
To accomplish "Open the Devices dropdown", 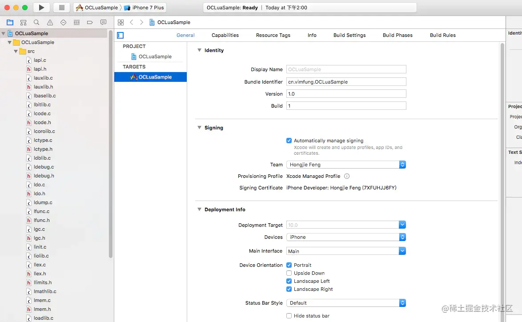I will click(346, 237).
